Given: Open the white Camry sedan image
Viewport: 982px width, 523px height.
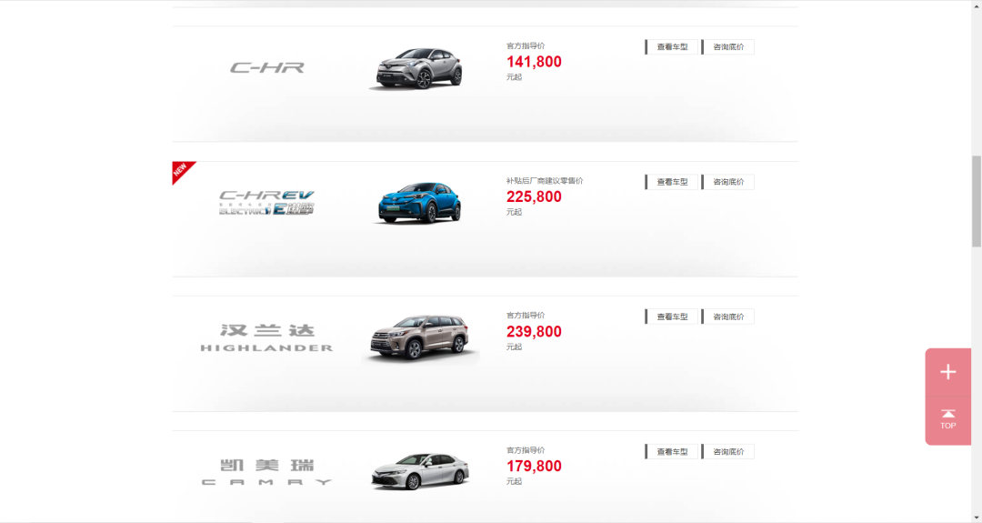Looking at the screenshot, I should pyautogui.click(x=419, y=472).
